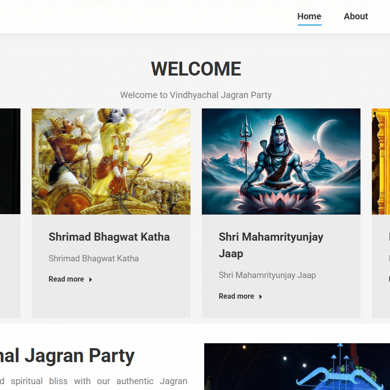Open the illuminated bow and arrow night photo

click(297, 367)
